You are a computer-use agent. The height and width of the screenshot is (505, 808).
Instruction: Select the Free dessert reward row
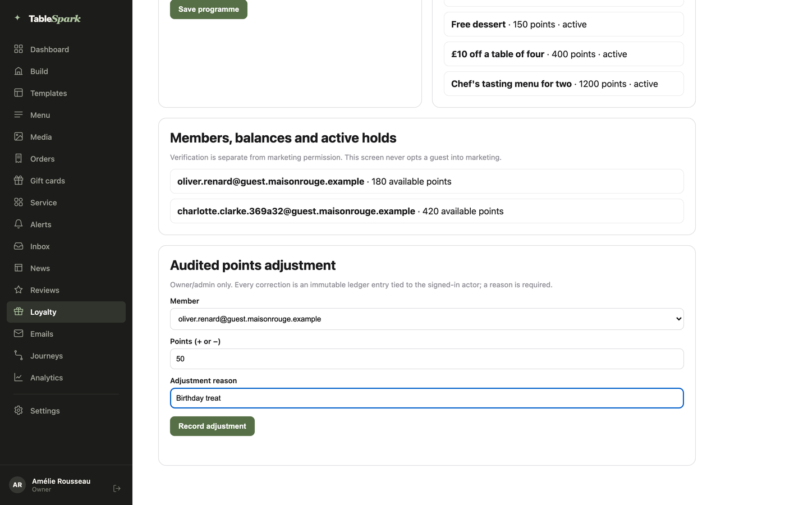coord(564,24)
